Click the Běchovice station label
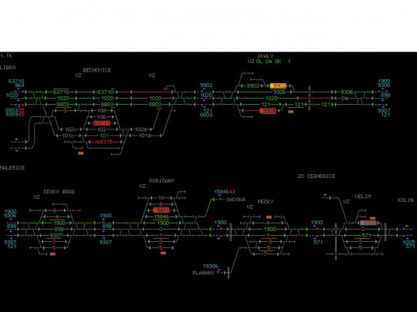The width and height of the screenshot is (417, 312). [97, 70]
